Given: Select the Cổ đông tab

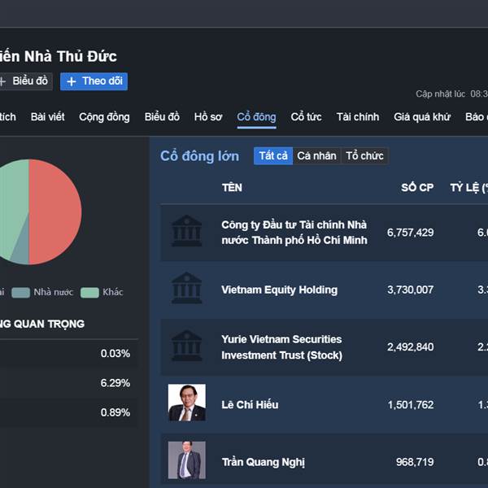Looking at the screenshot, I should [256, 117].
